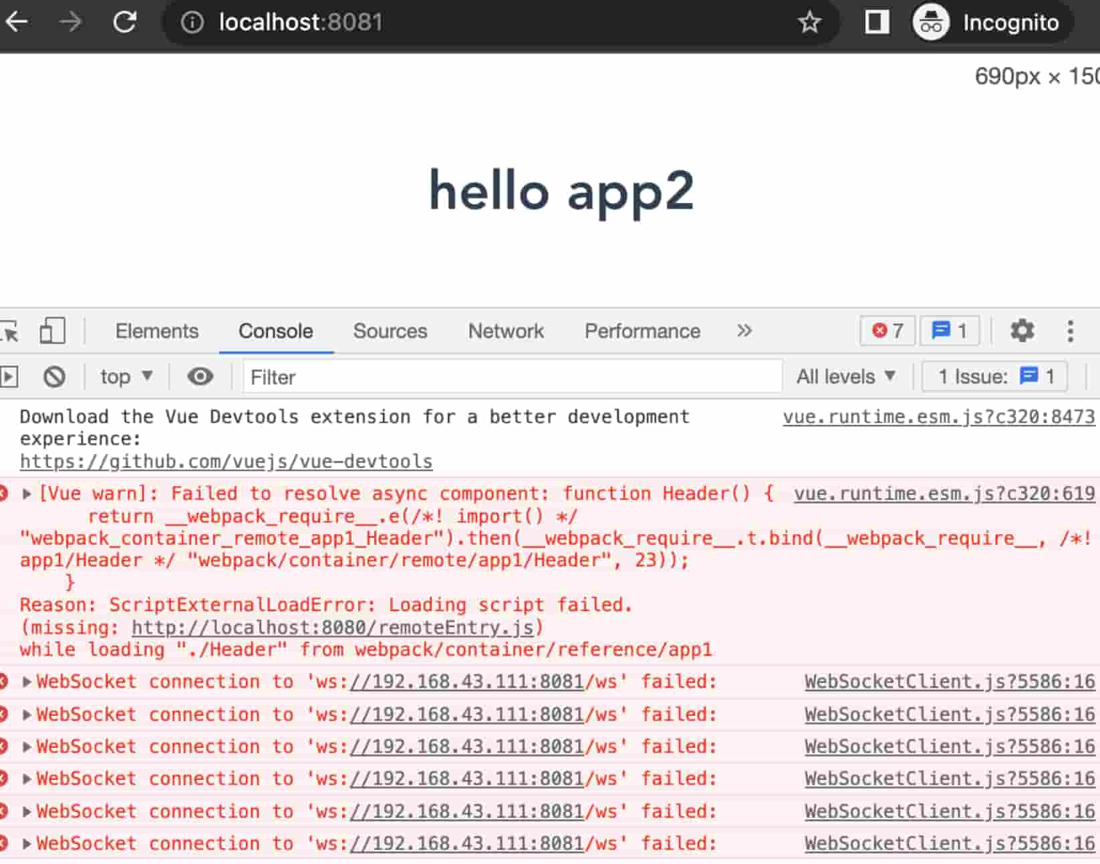Expand the fifth WebSocket connection error
Screen dimensions: 1100x864
pos(27,811)
